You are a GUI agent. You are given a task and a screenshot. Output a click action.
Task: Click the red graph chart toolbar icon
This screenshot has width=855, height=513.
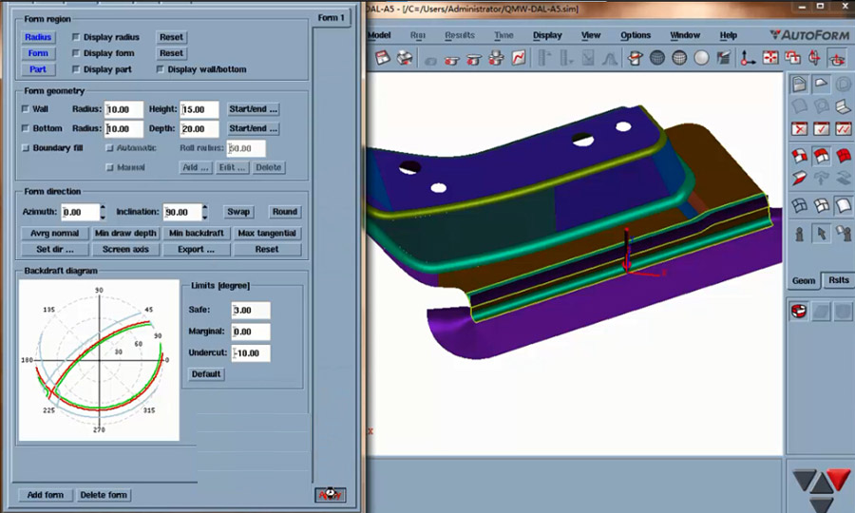click(x=520, y=58)
